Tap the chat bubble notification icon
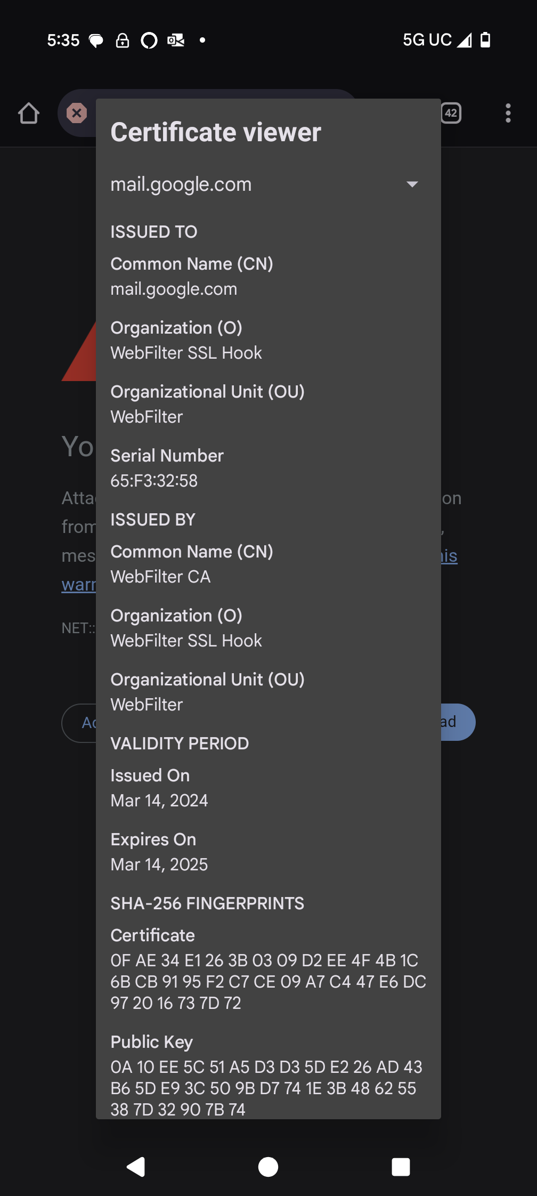 pyautogui.click(x=96, y=41)
